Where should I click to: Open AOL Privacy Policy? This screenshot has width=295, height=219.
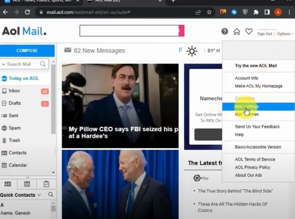pos(252,167)
